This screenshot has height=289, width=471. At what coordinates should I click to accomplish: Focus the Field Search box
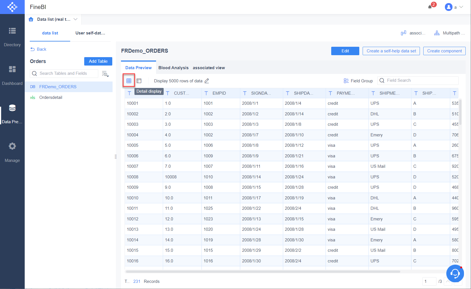tap(418, 81)
